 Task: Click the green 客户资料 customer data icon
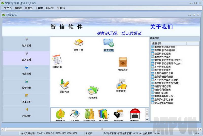(60, 114)
